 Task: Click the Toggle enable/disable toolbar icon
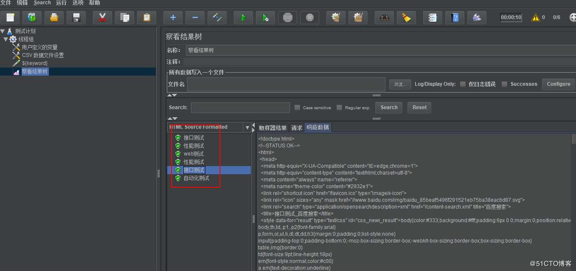(217, 17)
